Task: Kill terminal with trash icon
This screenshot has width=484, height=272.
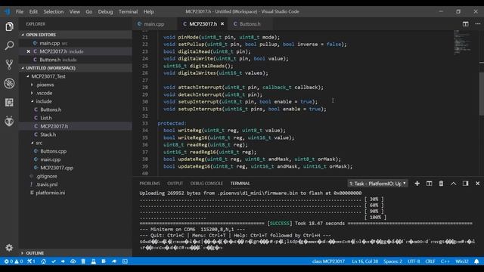Action: coord(441,184)
